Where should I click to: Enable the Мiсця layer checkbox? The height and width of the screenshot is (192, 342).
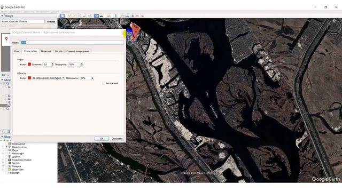point(6,150)
